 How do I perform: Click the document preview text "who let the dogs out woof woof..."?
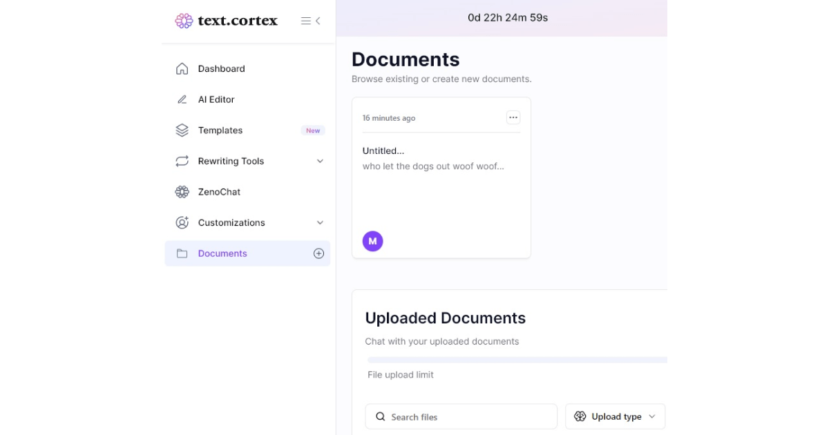433,166
